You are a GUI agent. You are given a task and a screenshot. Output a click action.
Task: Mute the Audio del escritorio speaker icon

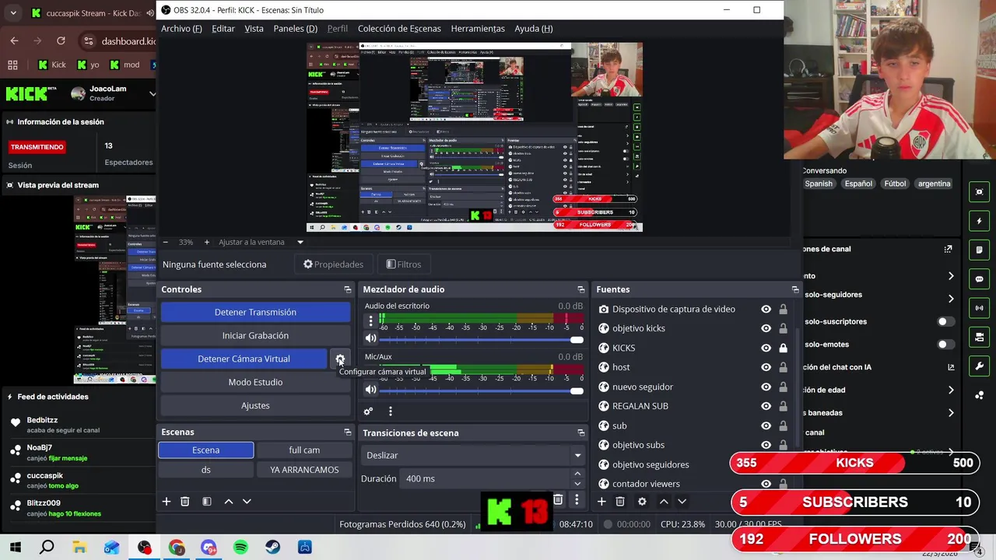click(371, 338)
